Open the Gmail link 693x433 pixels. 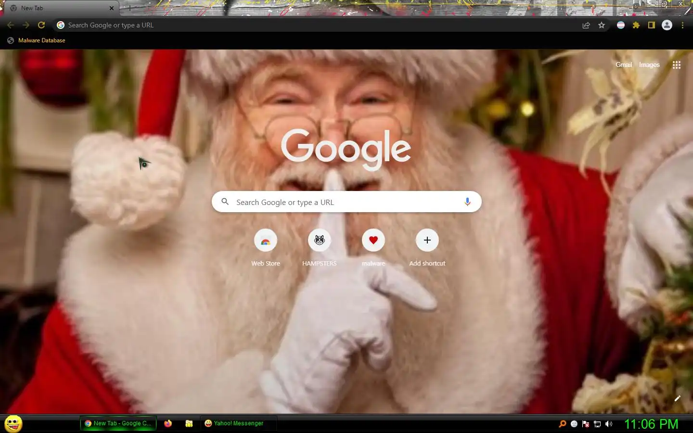click(624, 65)
